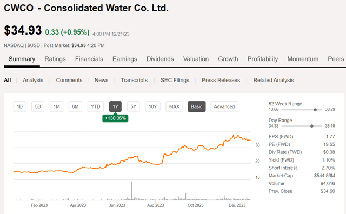Filter feed by SEC Filings
The width and height of the screenshot is (346, 214).
pos(175,80)
